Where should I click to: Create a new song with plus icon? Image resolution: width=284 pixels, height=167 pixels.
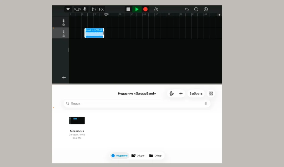181,93
